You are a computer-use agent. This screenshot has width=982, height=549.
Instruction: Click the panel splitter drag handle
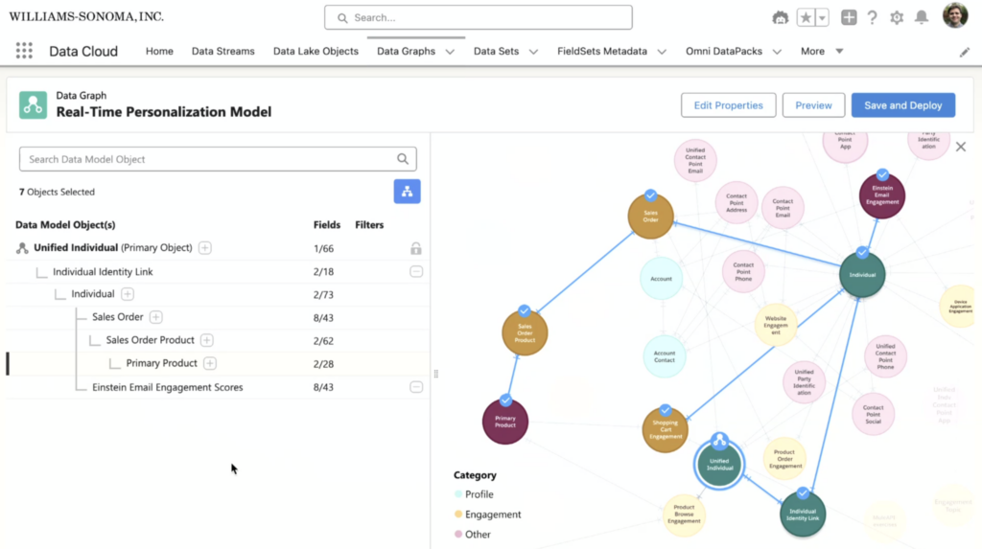point(436,374)
